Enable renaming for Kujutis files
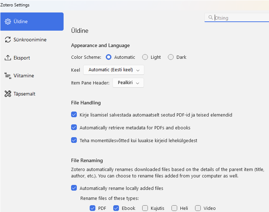The image size is (269, 212). tap(145, 208)
